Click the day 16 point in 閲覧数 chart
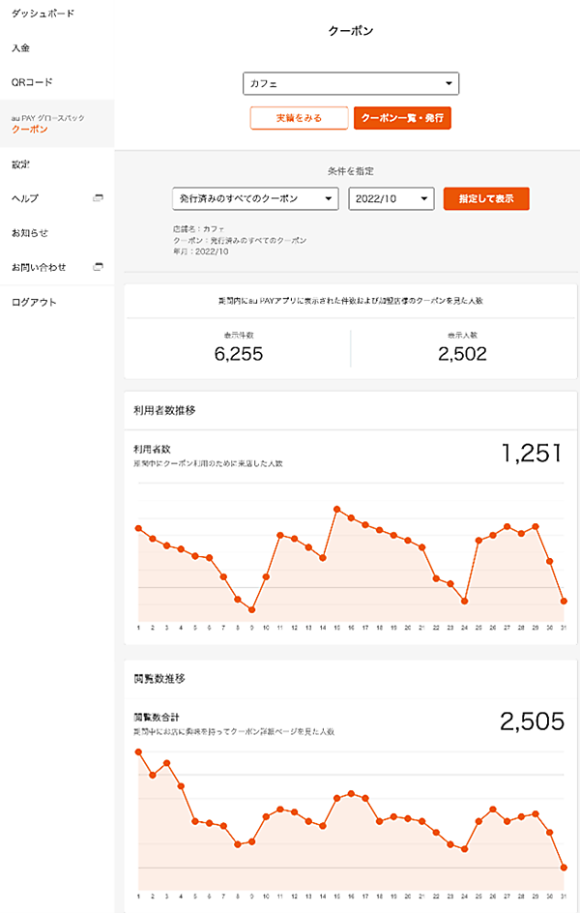Image resolution: width=580 pixels, height=913 pixels. coord(351,793)
